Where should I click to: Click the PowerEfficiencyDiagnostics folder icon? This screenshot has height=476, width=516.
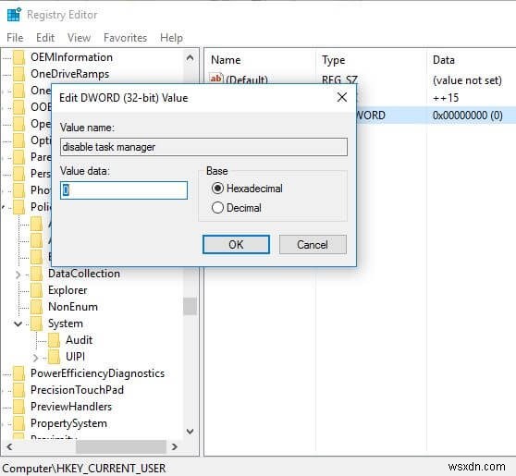pyautogui.click(x=18, y=373)
